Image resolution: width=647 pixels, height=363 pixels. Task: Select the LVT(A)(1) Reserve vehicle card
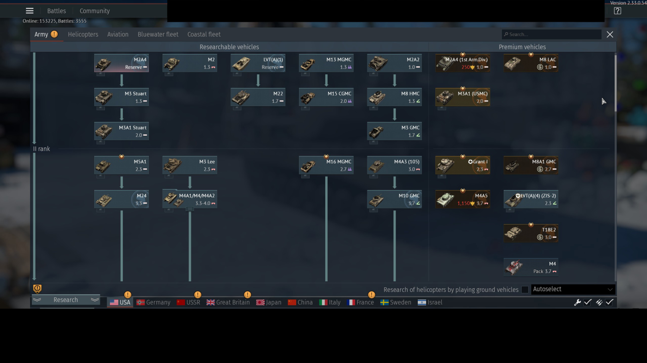(258, 63)
